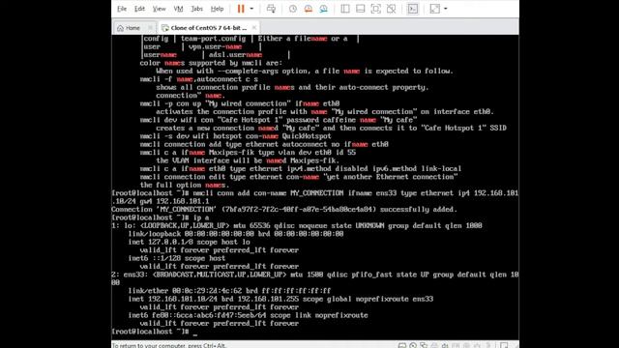Send Ctrl+Alt+Del to the virtual machine
Image resolution: width=619 pixels, height=348 pixels.
(271, 9)
